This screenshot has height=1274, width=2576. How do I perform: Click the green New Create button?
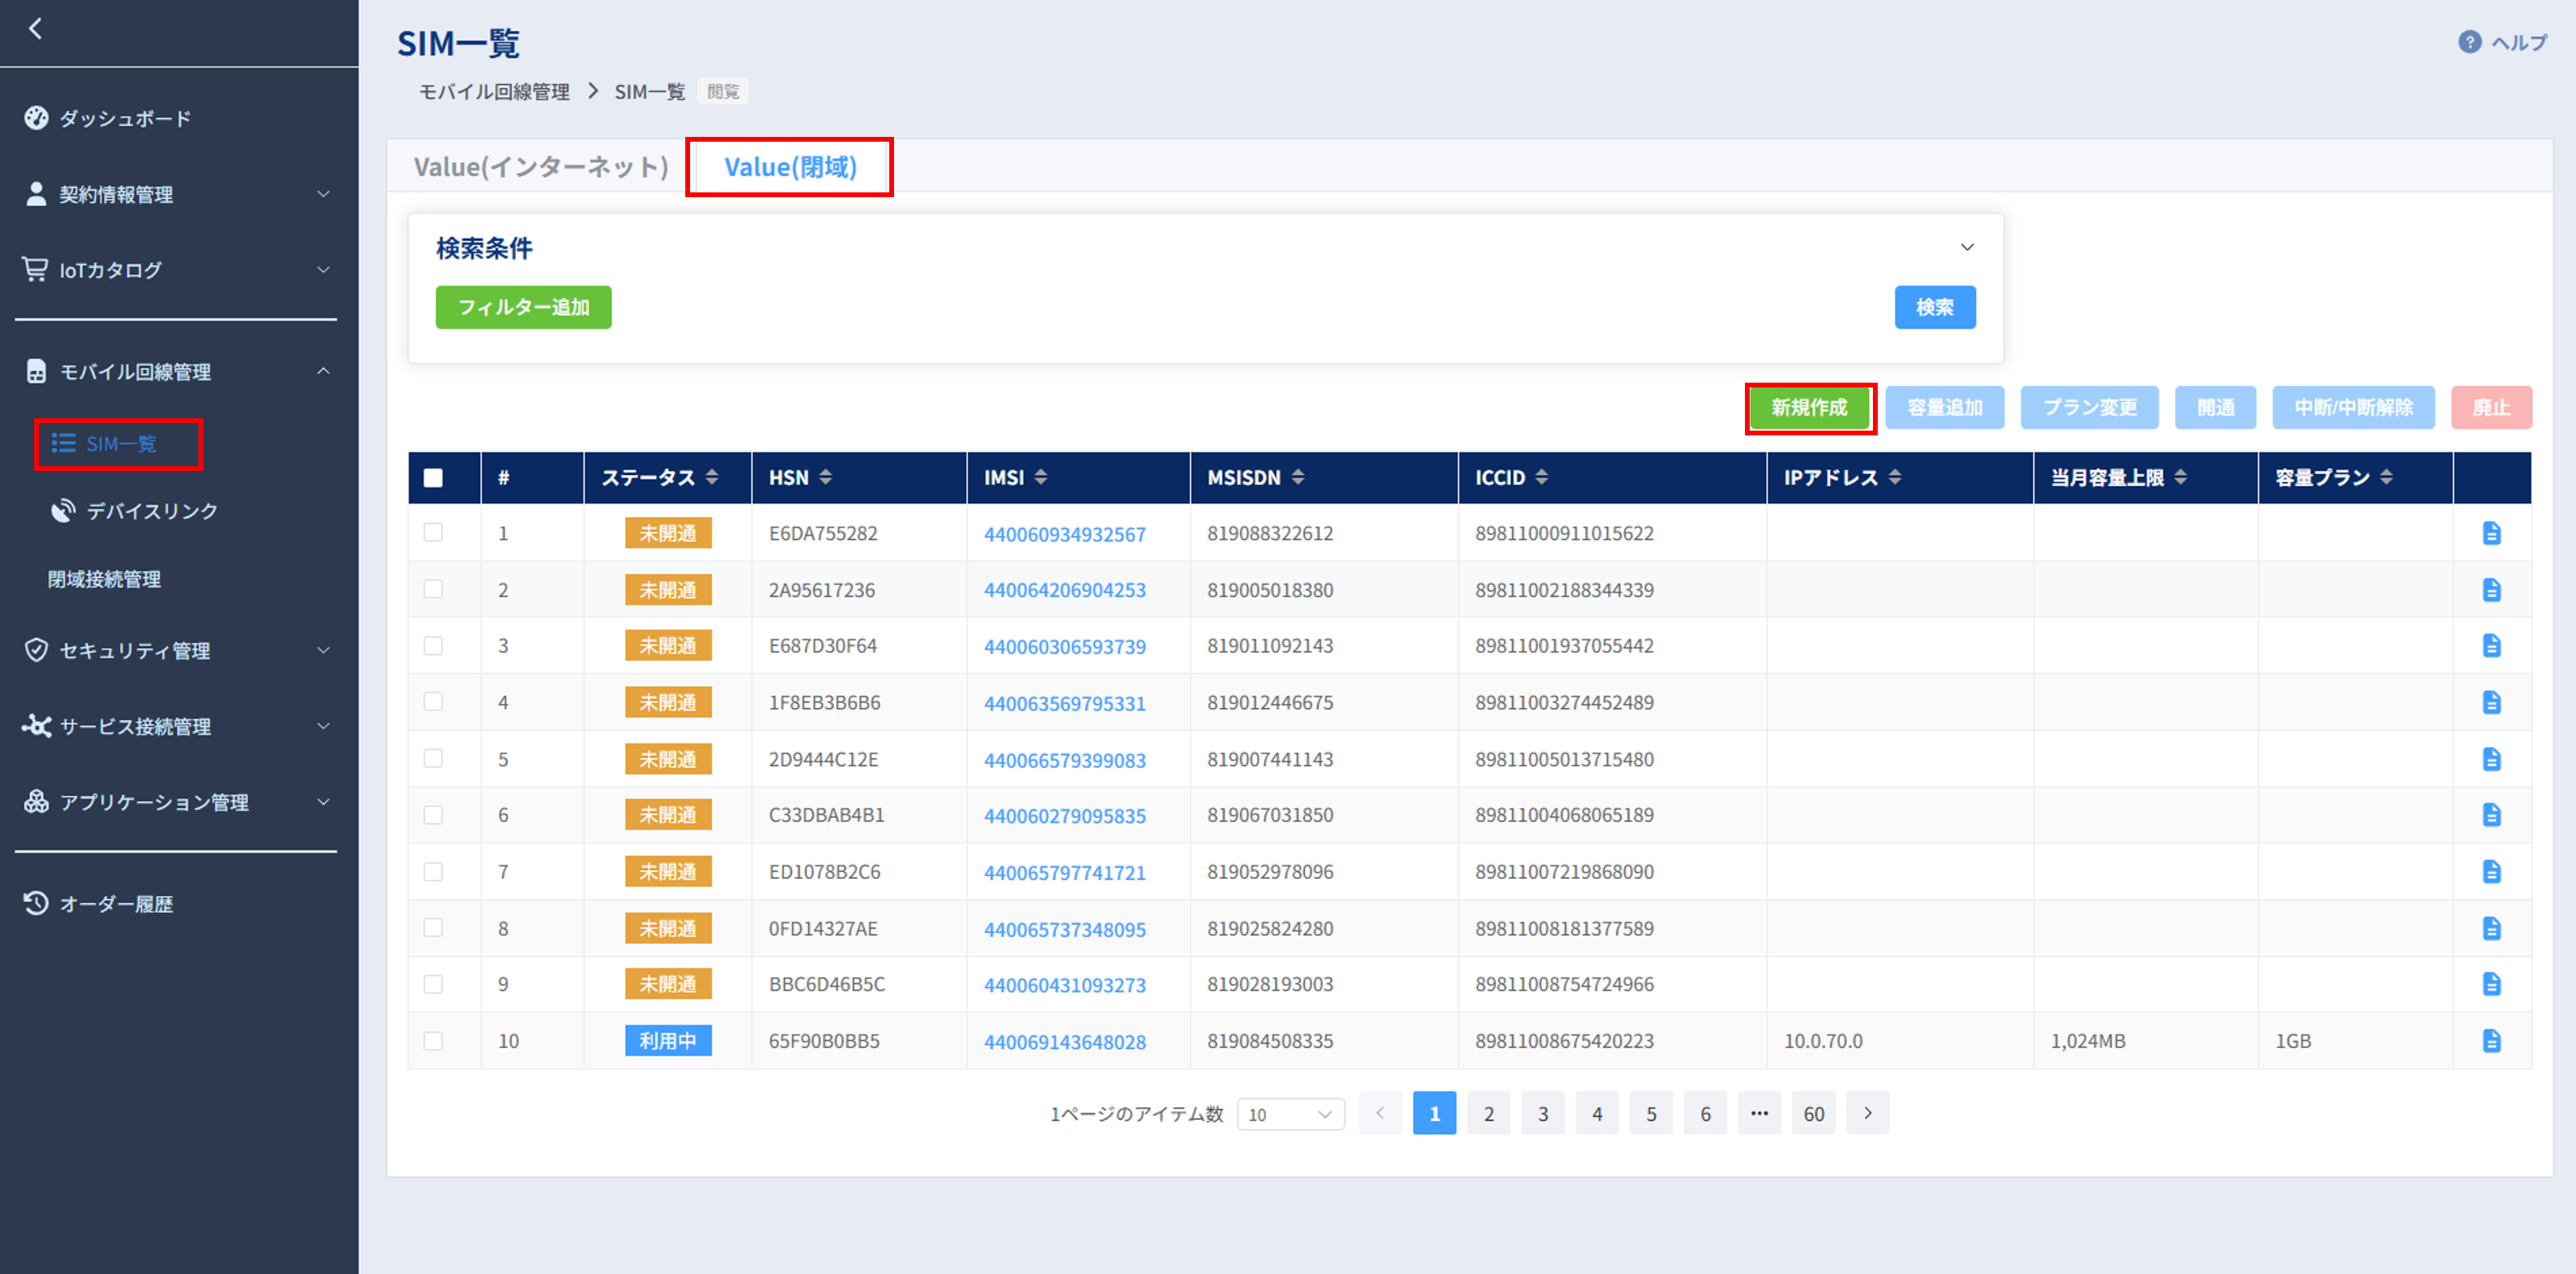pos(1809,408)
